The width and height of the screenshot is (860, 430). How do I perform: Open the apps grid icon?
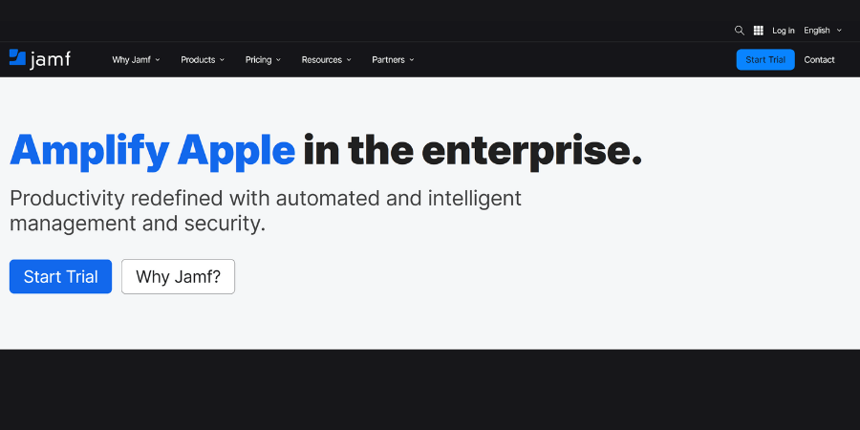[x=759, y=31]
